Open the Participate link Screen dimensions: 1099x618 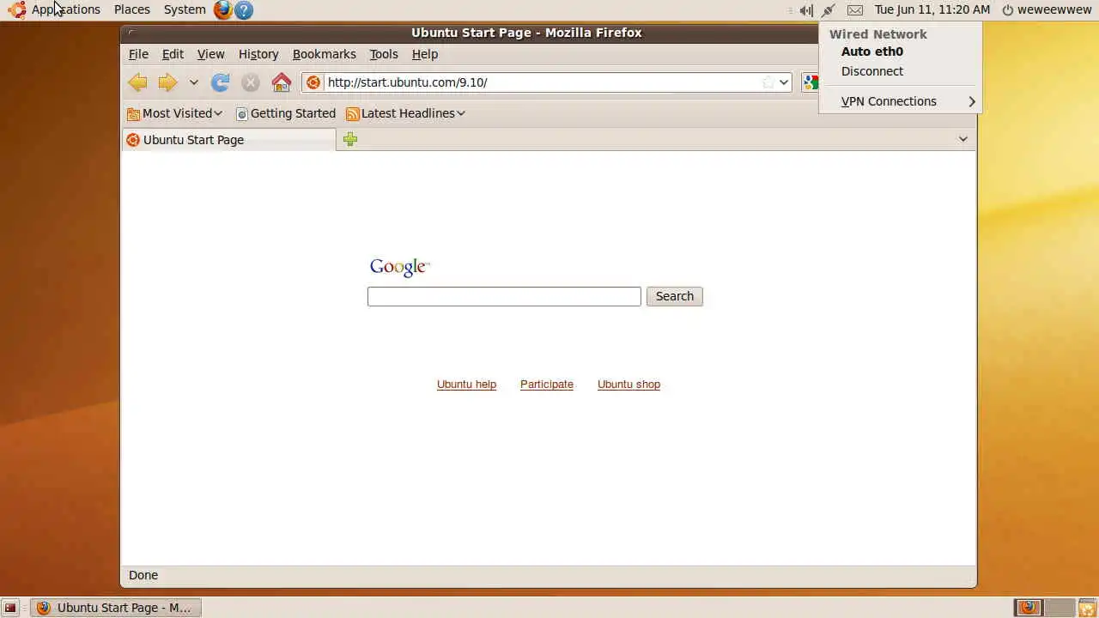coord(547,385)
